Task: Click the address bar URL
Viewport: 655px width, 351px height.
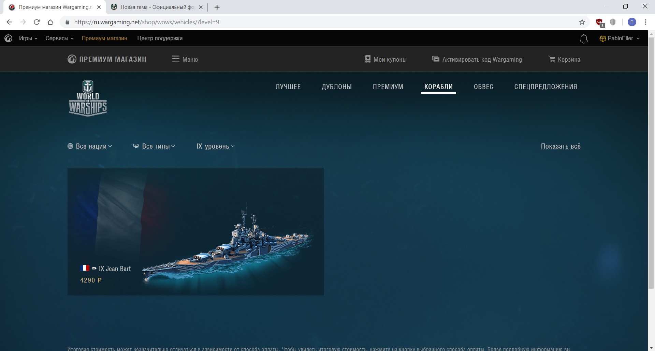Action: (x=147, y=22)
